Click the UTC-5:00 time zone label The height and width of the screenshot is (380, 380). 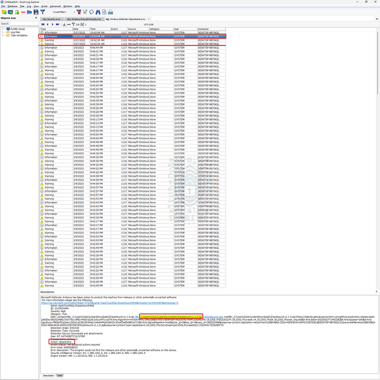click(149, 25)
